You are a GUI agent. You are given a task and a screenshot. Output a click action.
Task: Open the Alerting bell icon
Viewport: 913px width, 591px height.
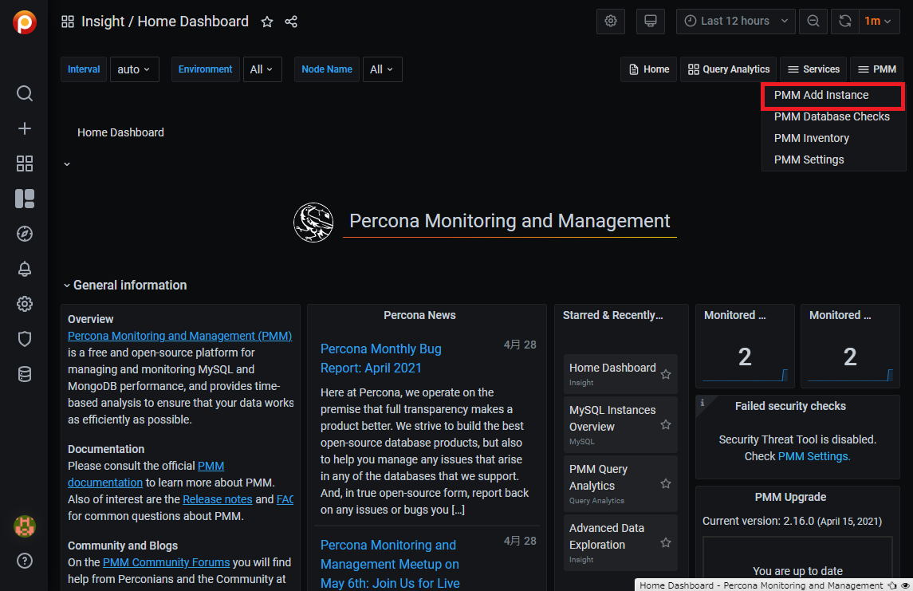25,269
